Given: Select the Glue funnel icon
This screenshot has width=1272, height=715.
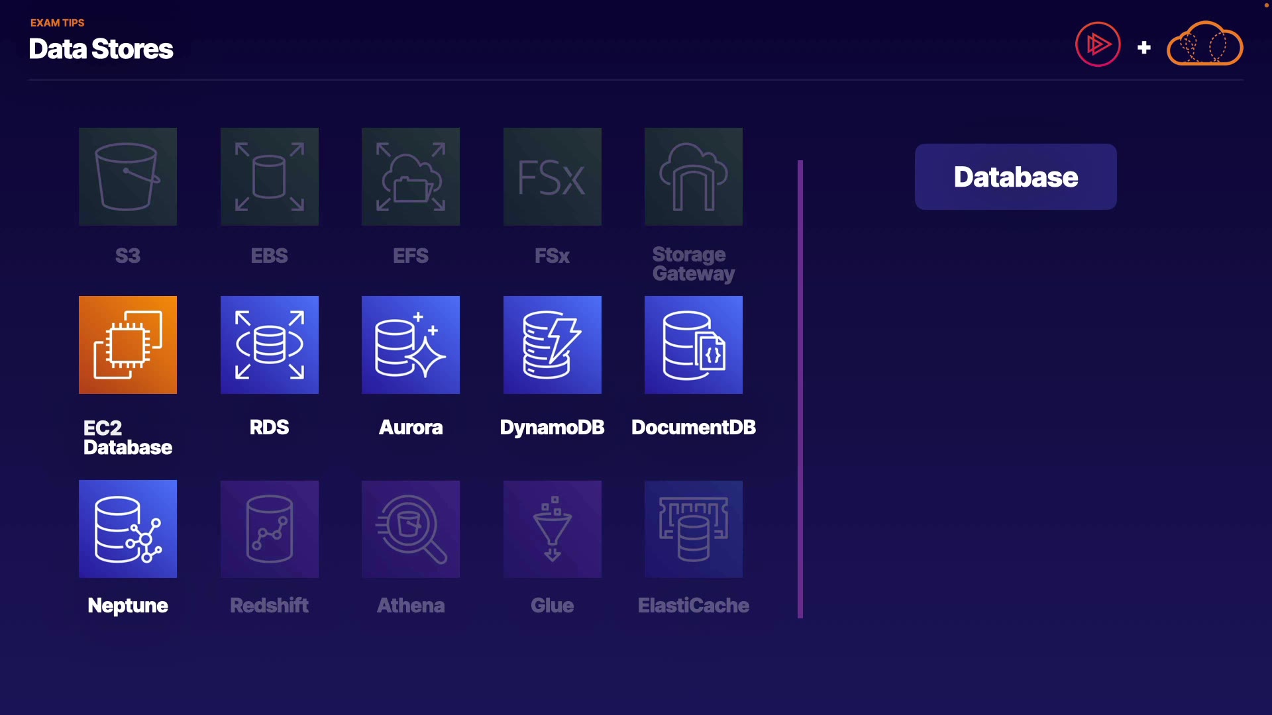Looking at the screenshot, I should [x=553, y=529].
